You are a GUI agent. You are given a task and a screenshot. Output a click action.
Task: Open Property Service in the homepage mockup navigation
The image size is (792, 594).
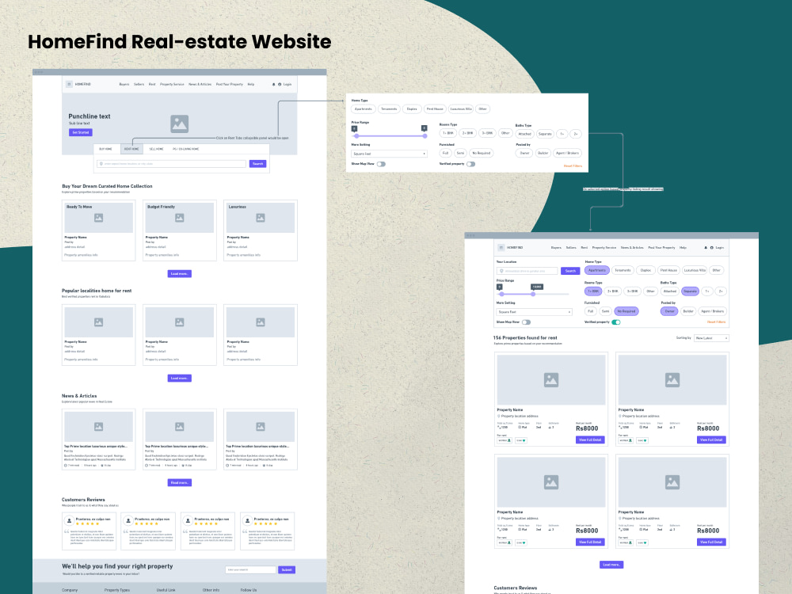[x=172, y=85]
